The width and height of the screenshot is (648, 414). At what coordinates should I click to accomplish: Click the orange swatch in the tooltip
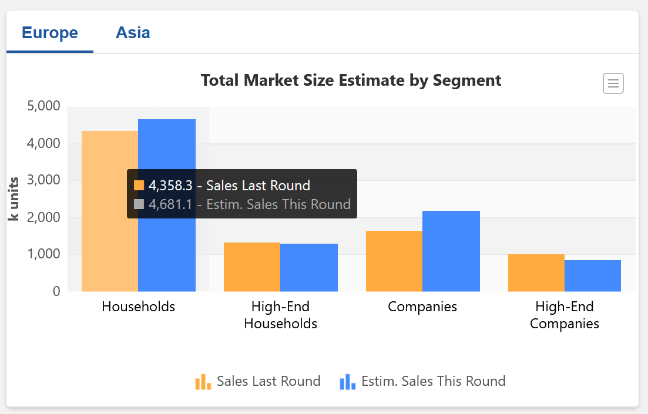pyautogui.click(x=139, y=186)
